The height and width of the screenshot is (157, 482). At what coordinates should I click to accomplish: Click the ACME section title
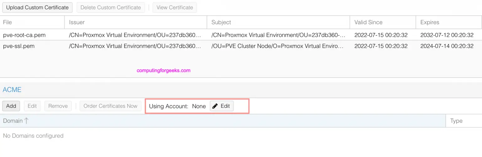point(12,90)
